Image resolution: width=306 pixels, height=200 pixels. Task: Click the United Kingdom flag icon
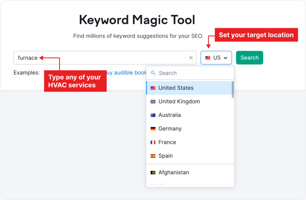point(153,101)
